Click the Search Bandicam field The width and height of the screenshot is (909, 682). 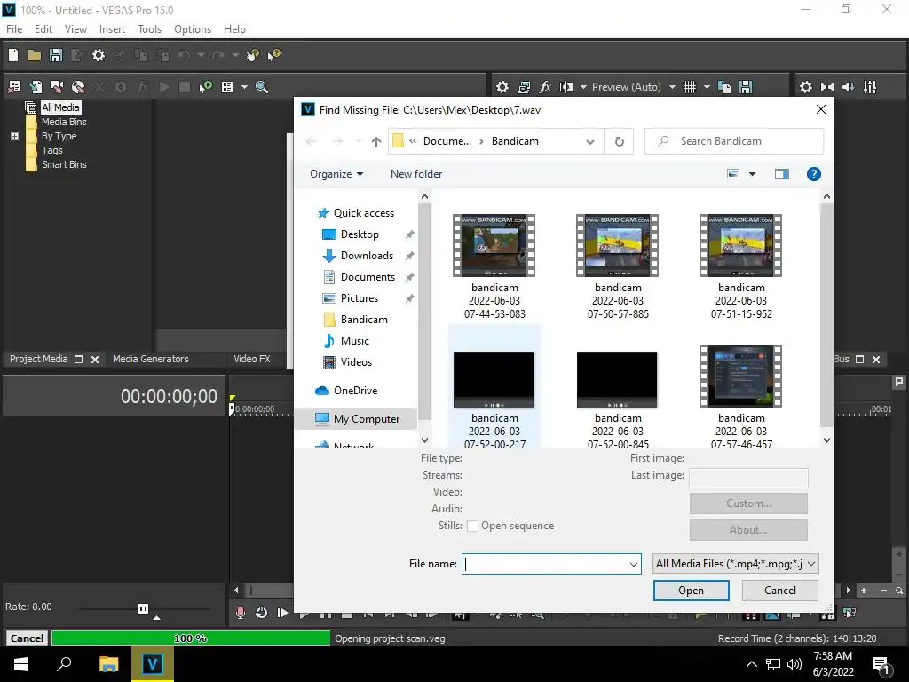click(x=734, y=141)
